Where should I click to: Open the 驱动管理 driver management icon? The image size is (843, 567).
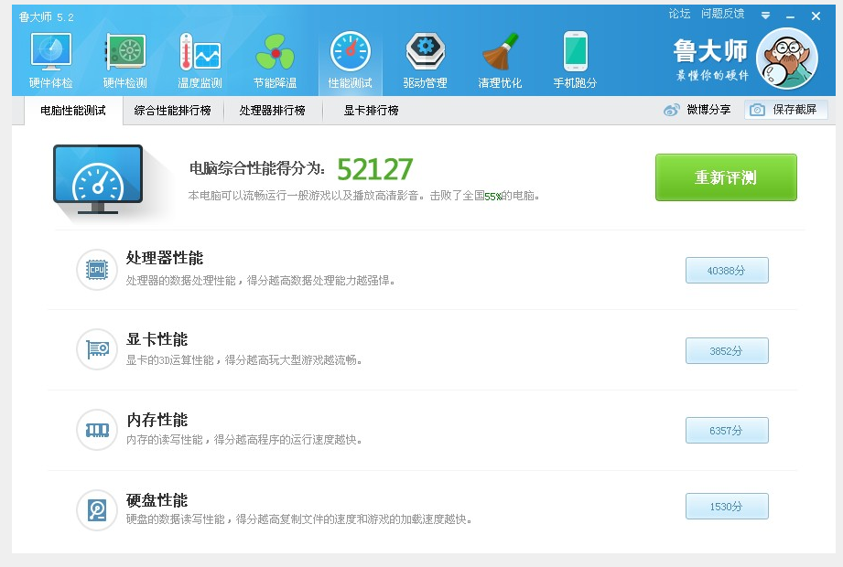coord(425,53)
